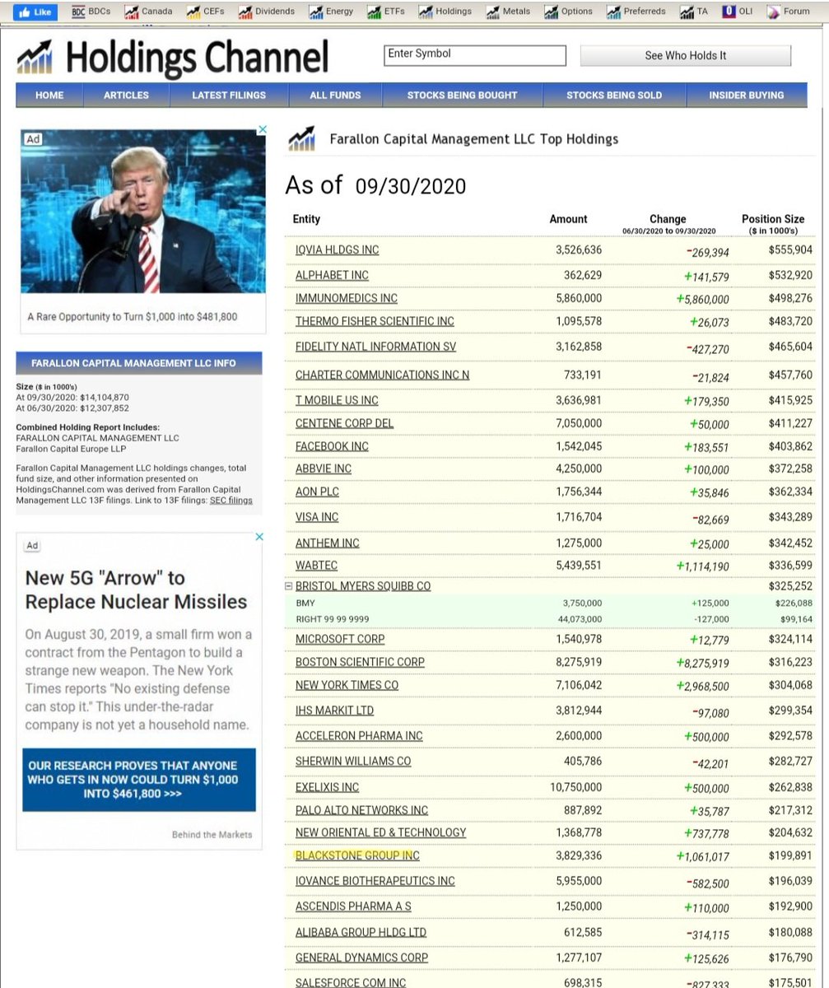
Task: Open VISA INC link
Action: (x=317, y=517)
